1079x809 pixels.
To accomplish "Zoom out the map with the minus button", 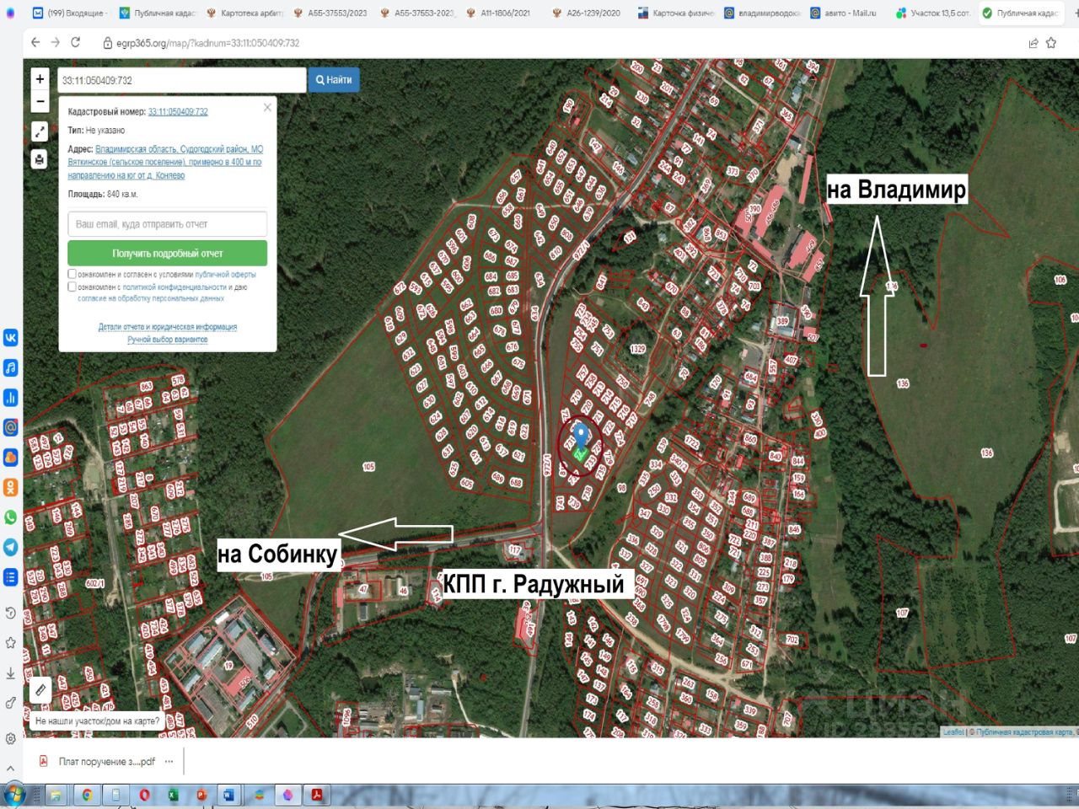I will (40, 101).
